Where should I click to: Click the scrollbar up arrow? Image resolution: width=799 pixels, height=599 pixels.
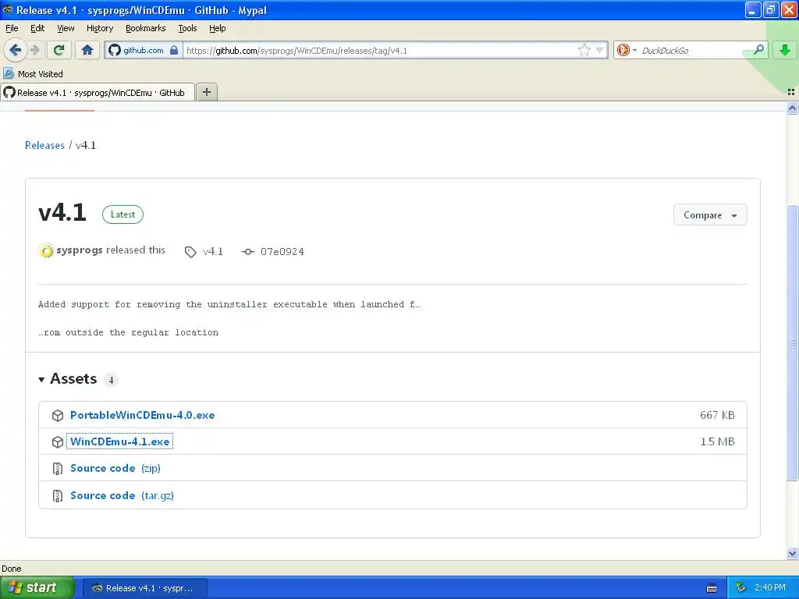point(792,108)
